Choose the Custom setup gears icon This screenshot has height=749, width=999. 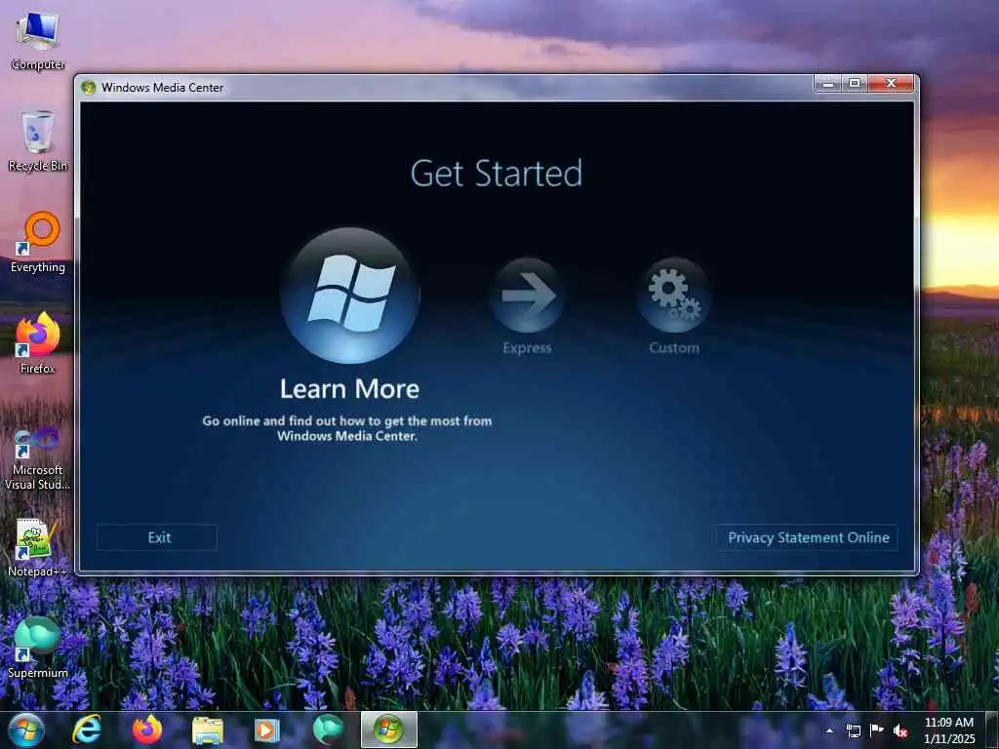coord(674,295)
